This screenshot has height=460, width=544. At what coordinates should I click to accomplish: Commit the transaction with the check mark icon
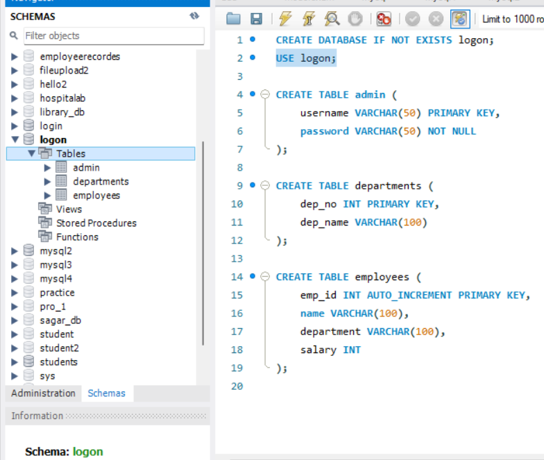pyautogui.click(x=412, y=19)
